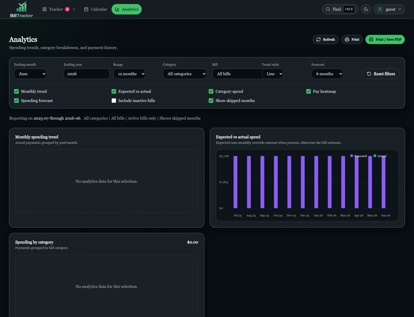This screenshot has width=414, height=317.
Task: Open the All bills dropdown
Action: tap(237, 74)
